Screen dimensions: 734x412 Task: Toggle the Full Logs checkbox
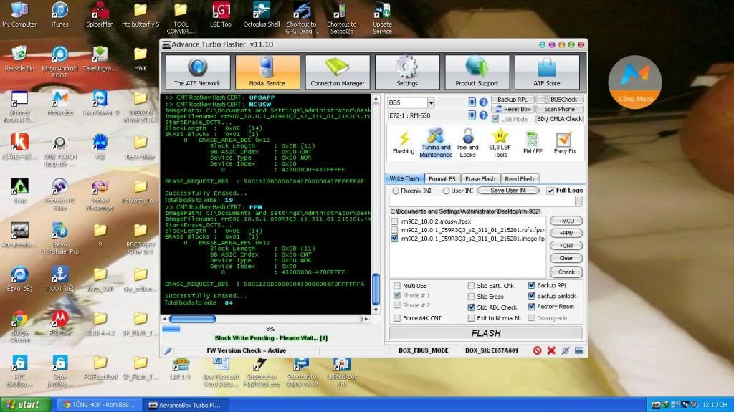click(550, 191)
